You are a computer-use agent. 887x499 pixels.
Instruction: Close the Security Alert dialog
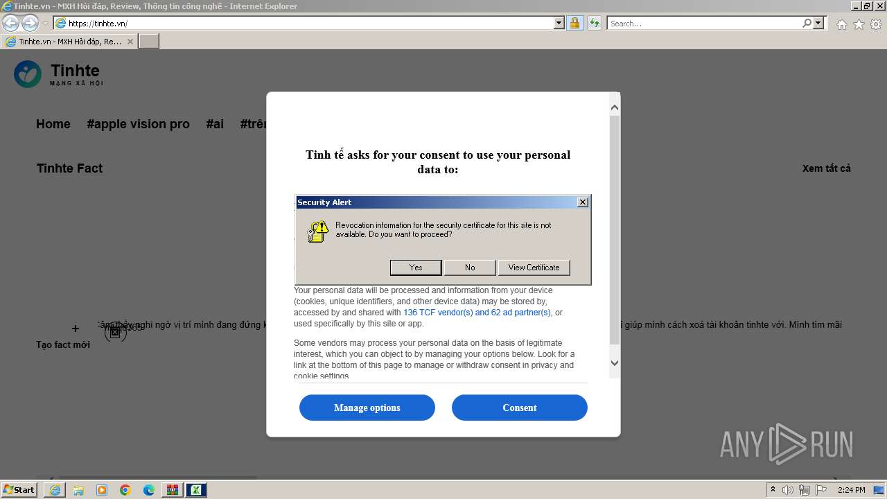[583, 202]
